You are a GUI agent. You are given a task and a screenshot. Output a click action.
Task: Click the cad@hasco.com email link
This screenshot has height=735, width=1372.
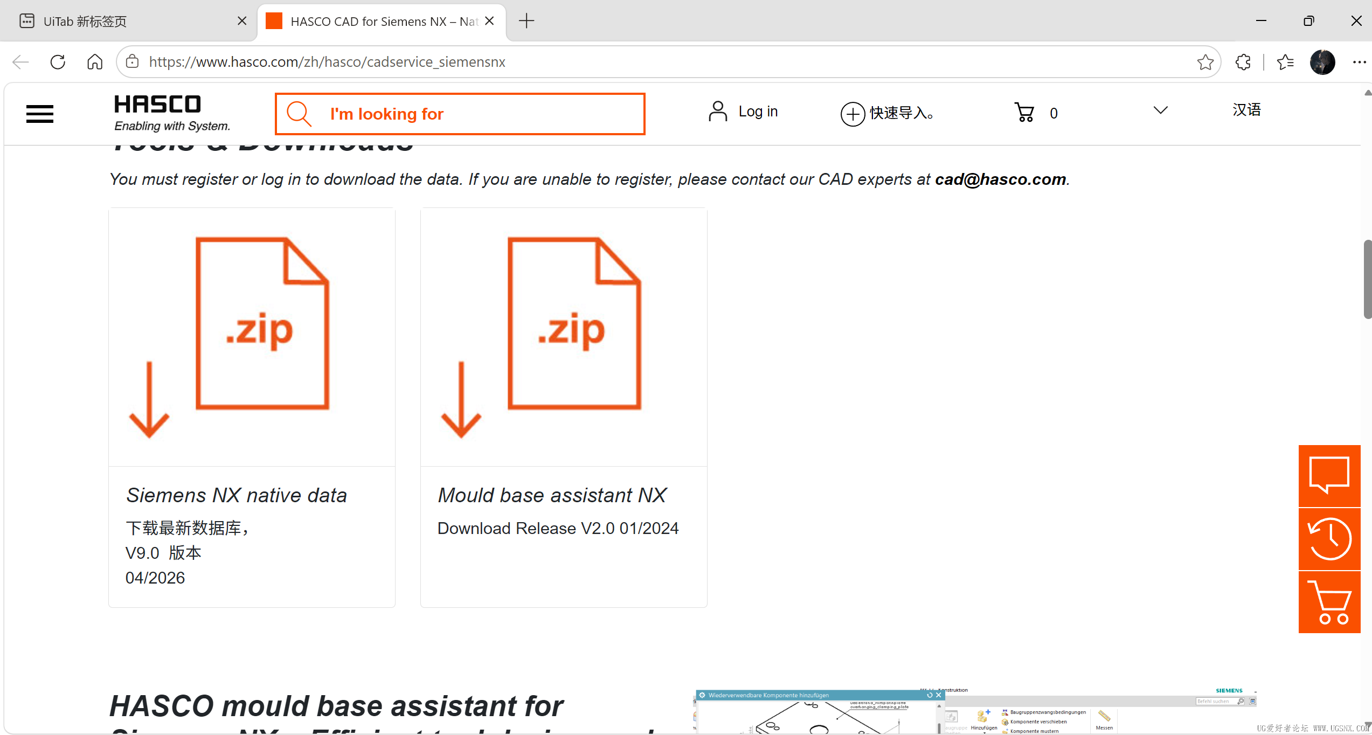point(1000,179)
